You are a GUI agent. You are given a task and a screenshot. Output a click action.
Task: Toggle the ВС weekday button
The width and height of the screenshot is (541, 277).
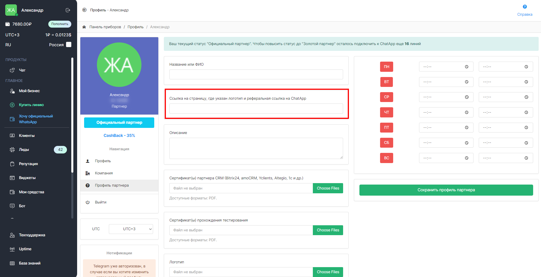(x=386, y=158)
